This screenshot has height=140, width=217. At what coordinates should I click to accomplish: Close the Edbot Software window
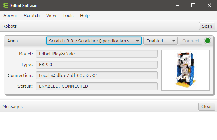pyautogui.click(x=209, y=5)
